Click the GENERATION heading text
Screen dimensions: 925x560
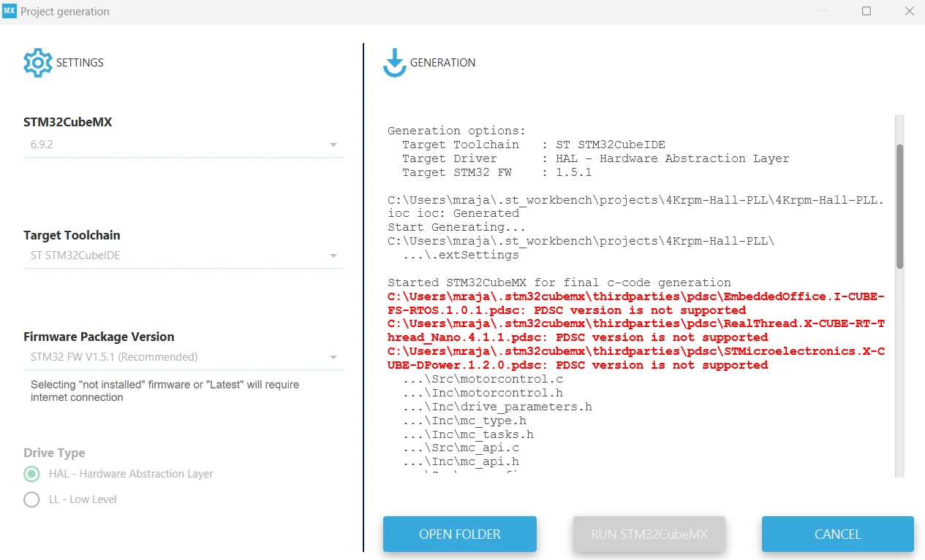443,63
